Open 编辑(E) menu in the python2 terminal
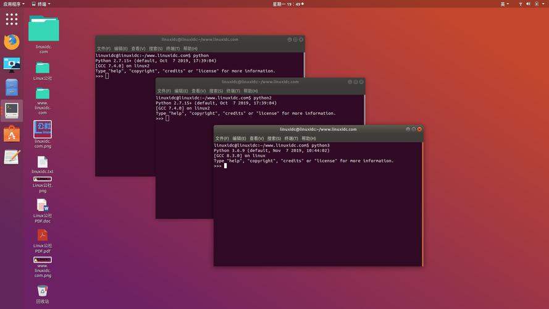549x309 pixels. click(x=181, y=91)
